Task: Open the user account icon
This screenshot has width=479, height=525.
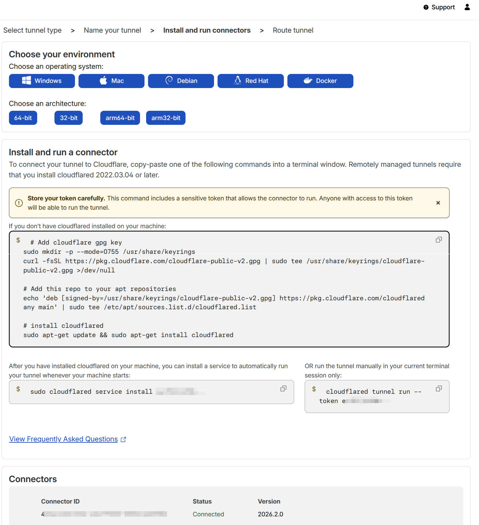Action: click(x=467, y=7)
